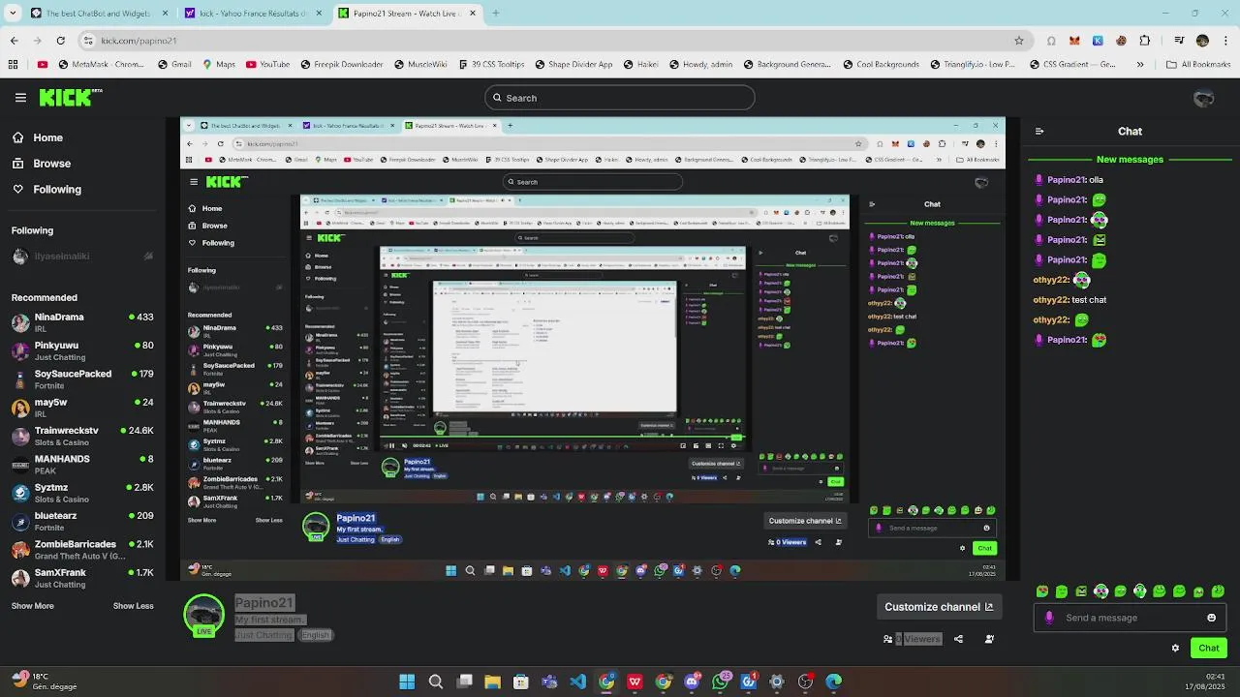Click the purple microphone chat identity icon
This screenshot has width=1240, height=697.
point(1049,618)
